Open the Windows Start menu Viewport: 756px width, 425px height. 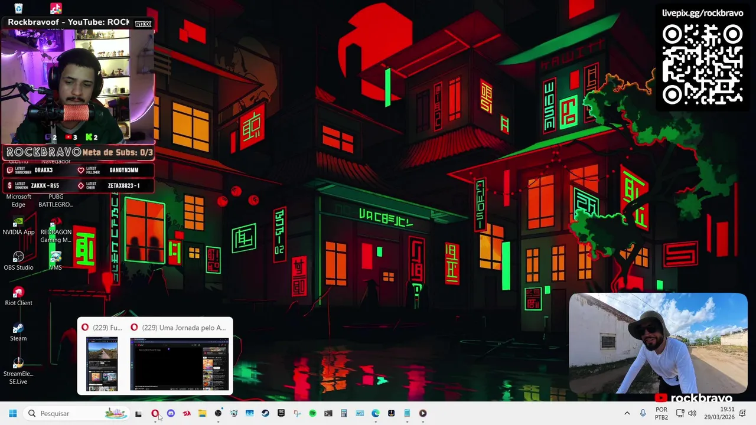pos(12,413)
